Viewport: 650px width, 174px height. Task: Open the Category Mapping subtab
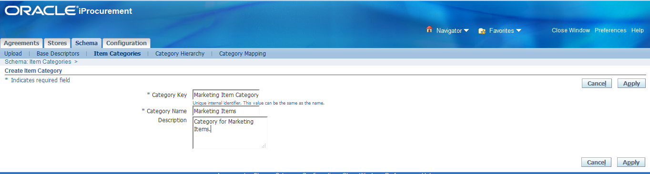(243, 54)
